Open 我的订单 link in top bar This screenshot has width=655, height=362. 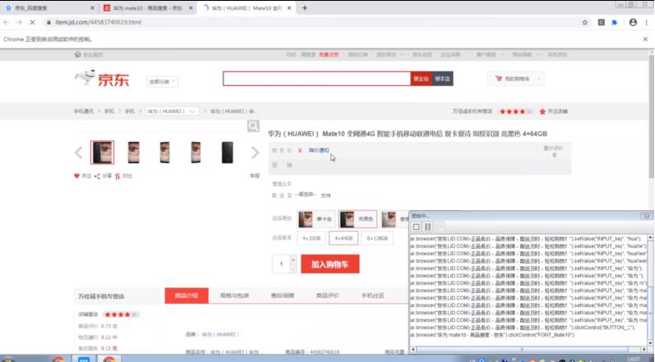pos(358,55)
